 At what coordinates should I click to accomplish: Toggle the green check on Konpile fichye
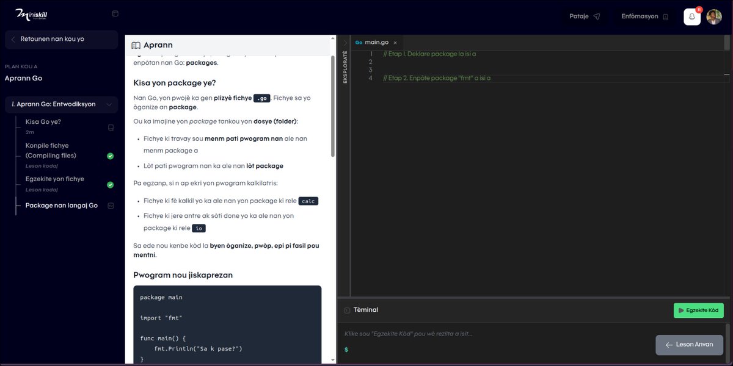click(111, 156)
